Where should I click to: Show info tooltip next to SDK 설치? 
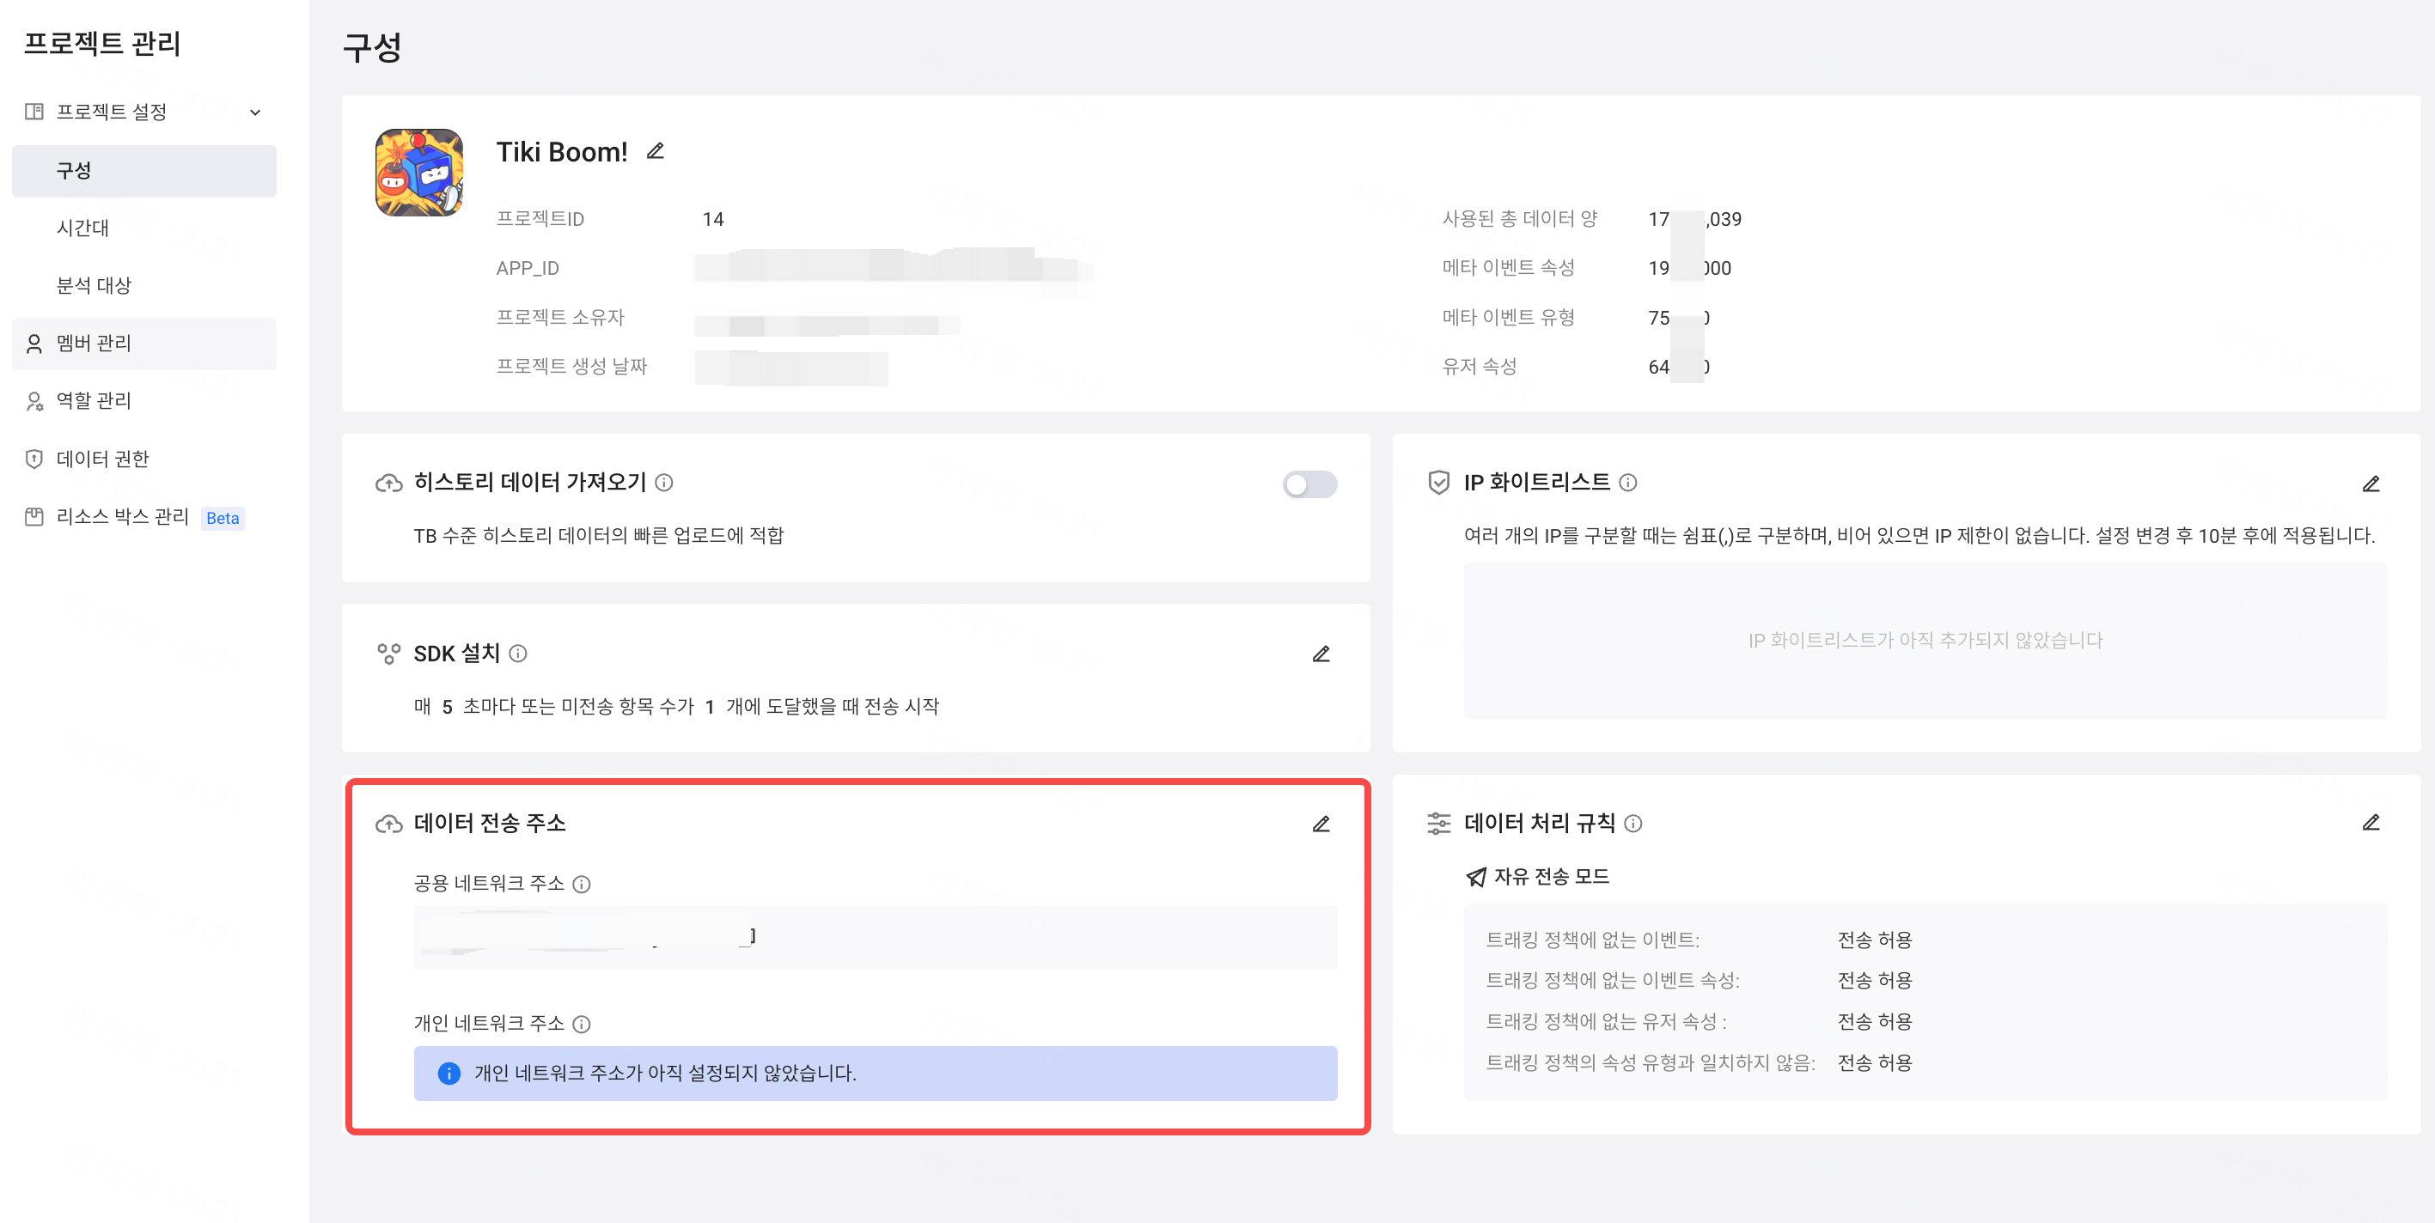(x=517, y=653)
